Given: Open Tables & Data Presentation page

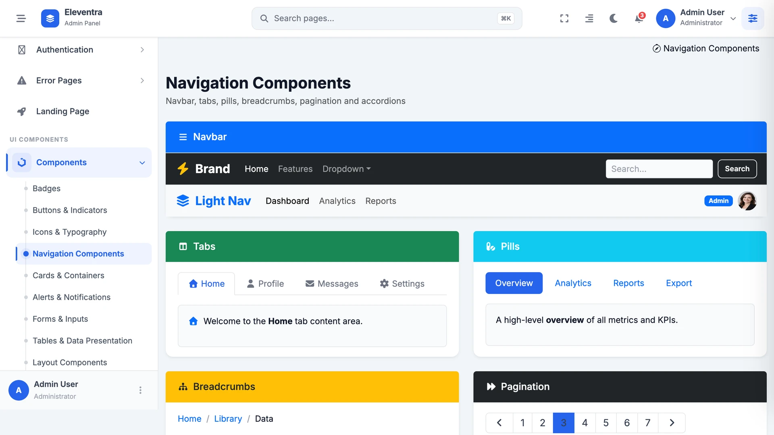Looking at the screenshot, I should tap(82, 341).
